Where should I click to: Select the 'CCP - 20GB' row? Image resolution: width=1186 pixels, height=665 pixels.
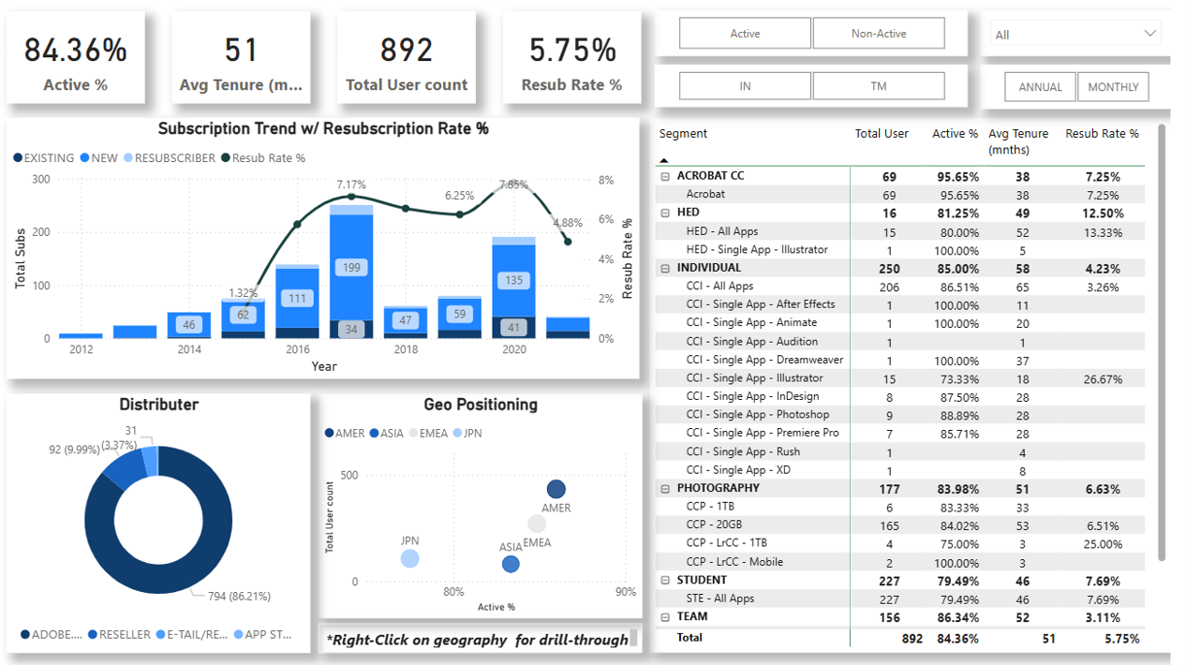click(x=900, y=525)
